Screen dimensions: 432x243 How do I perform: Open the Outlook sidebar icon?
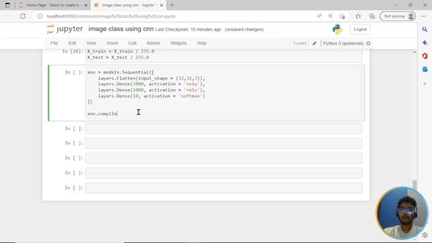[x=425, y=69]
